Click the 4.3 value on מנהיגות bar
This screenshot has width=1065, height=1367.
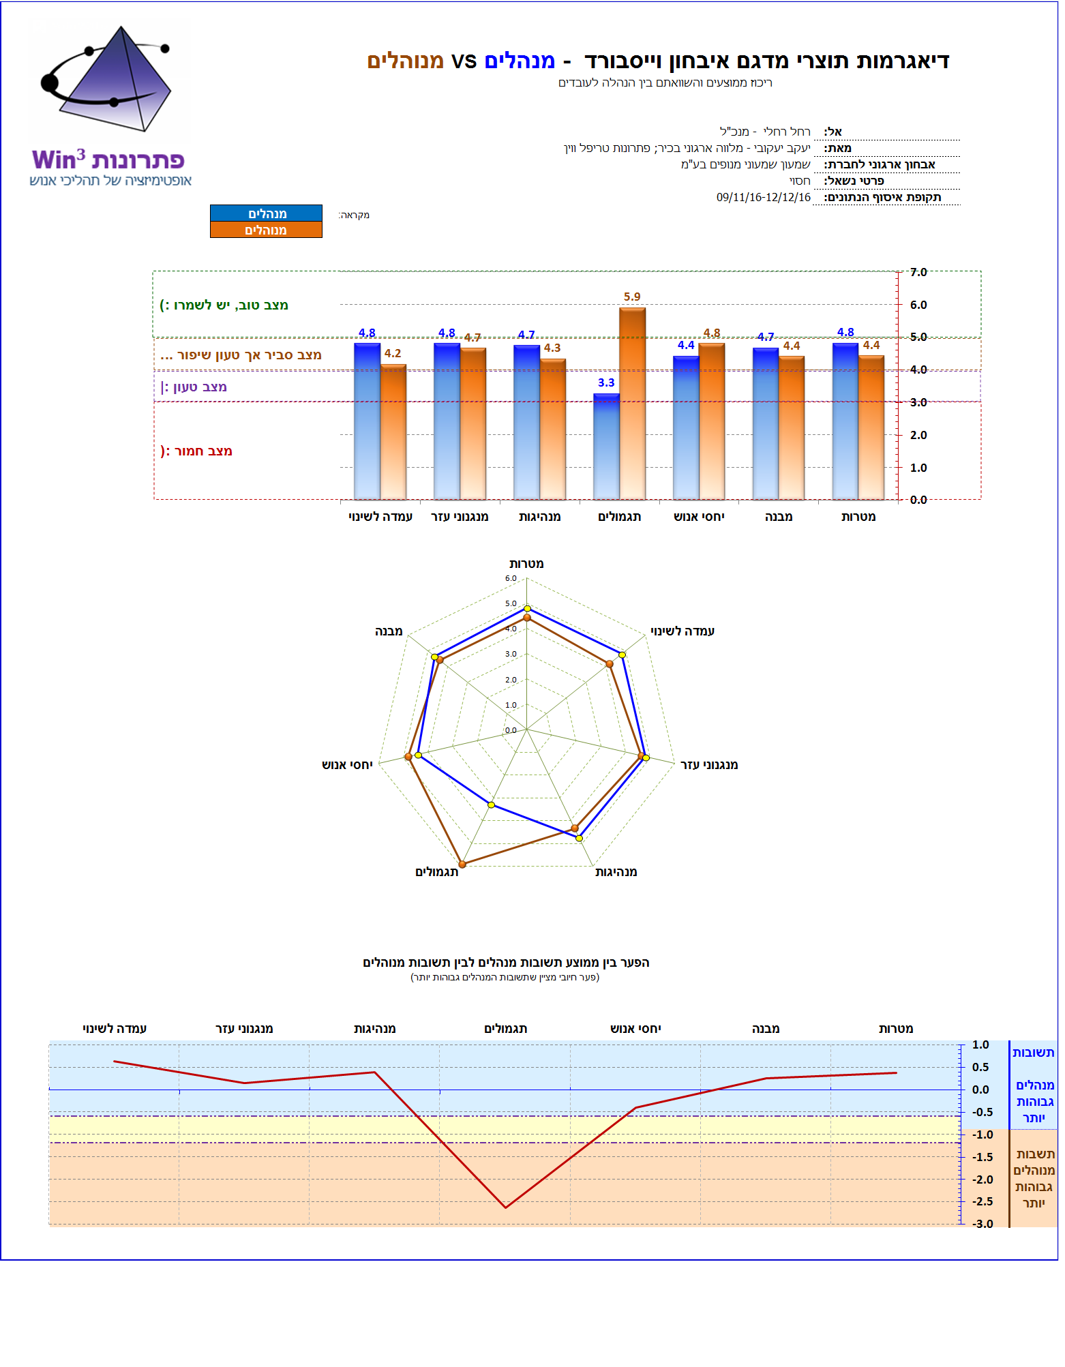[552, 348]
